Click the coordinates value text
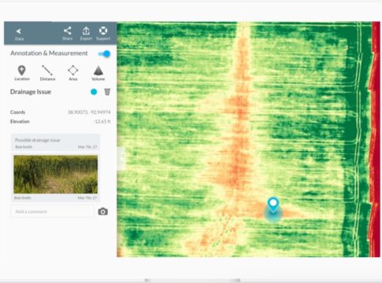Image resolution: width=382 pixels, height=283 pixels. (89, 112)
